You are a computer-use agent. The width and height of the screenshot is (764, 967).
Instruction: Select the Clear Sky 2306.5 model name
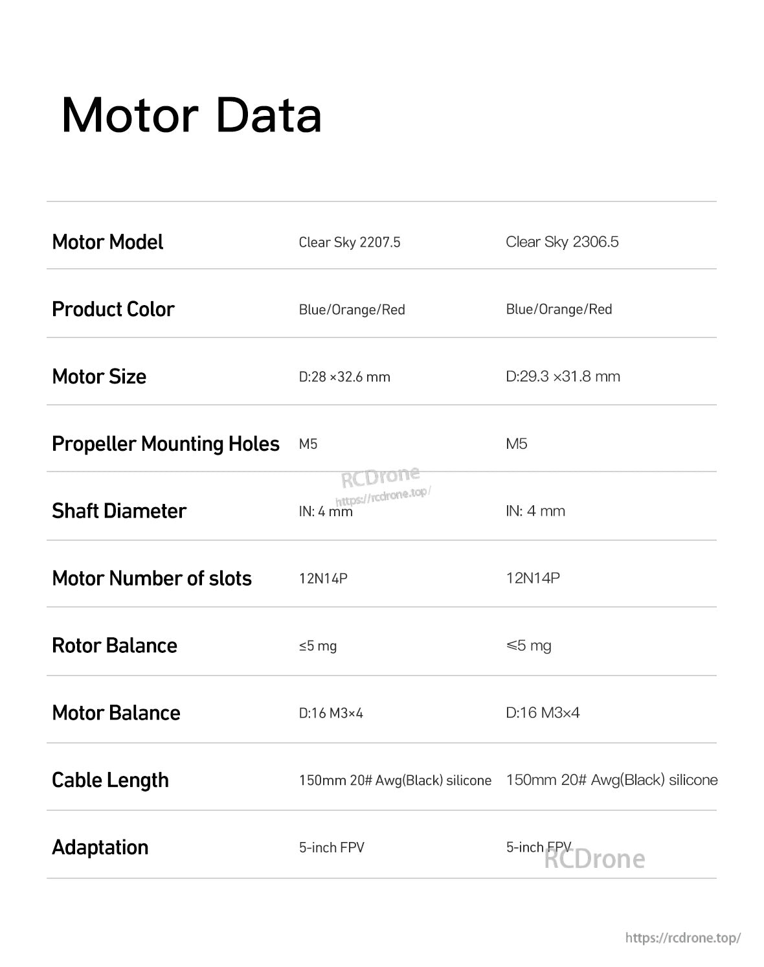pos(562,242)
